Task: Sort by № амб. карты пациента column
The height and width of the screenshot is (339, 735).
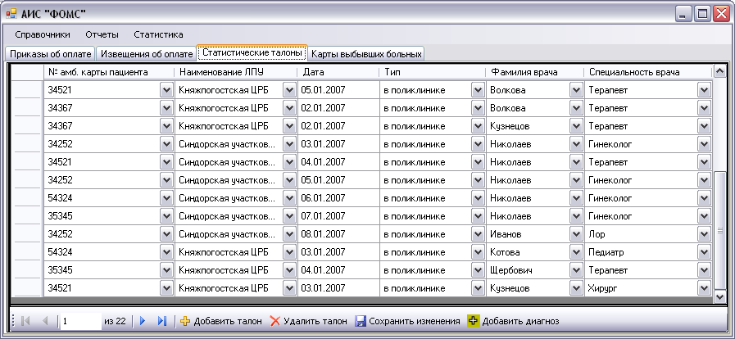Action: click(109, 72)
